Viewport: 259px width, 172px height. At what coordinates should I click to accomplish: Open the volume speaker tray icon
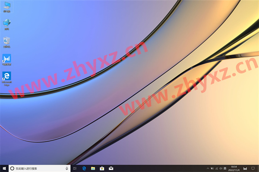[x=221, y=169]
